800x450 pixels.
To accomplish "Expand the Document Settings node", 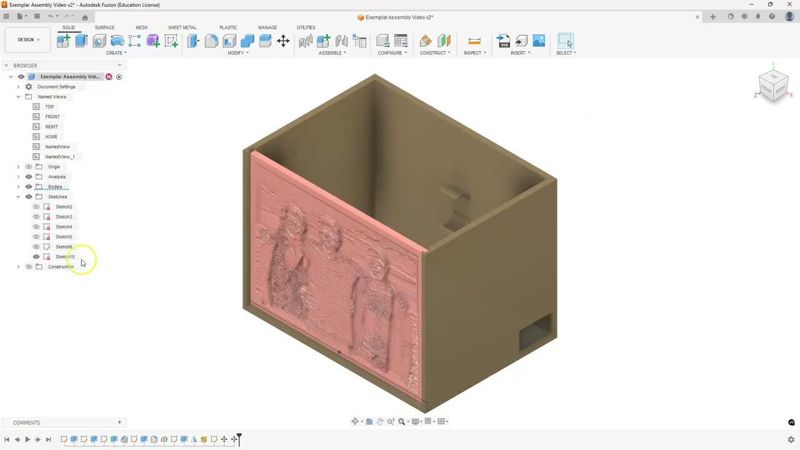I will pyautogui.click(x=18, y=87).
